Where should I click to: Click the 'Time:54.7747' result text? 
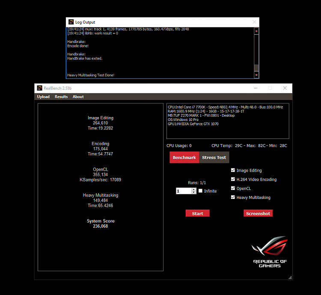[x=100, y=154]
